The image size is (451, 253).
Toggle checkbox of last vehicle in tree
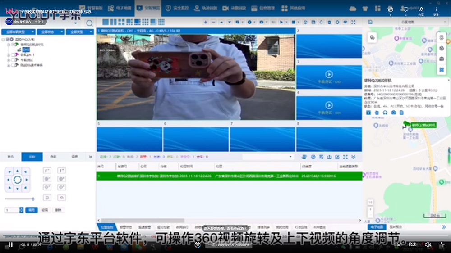pyautogui.click(x=12, y=65)
